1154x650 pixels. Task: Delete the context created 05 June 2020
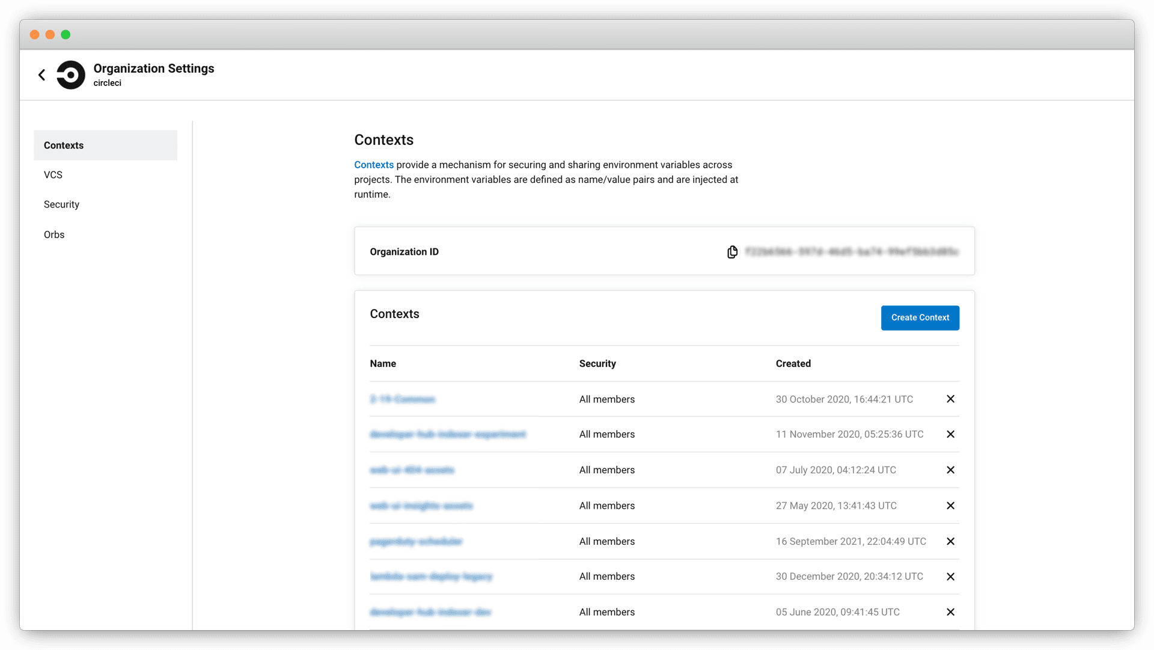pyautogui.click(x=950, y=612)
